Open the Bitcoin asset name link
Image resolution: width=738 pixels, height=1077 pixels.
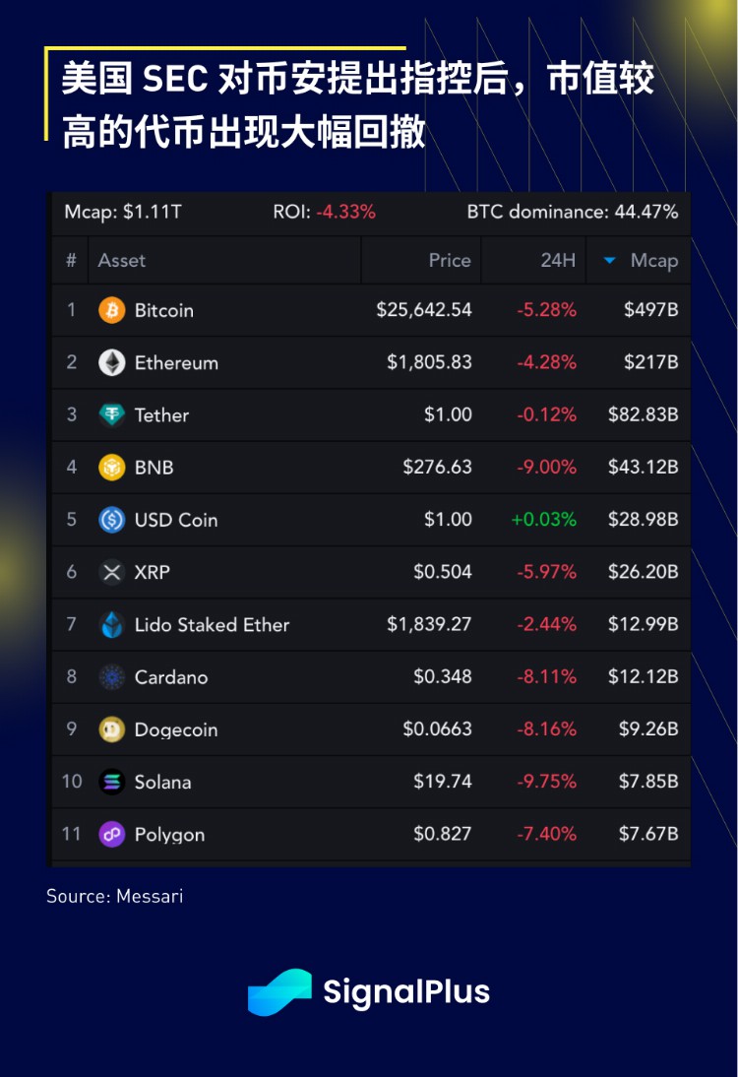pos(163,310)
